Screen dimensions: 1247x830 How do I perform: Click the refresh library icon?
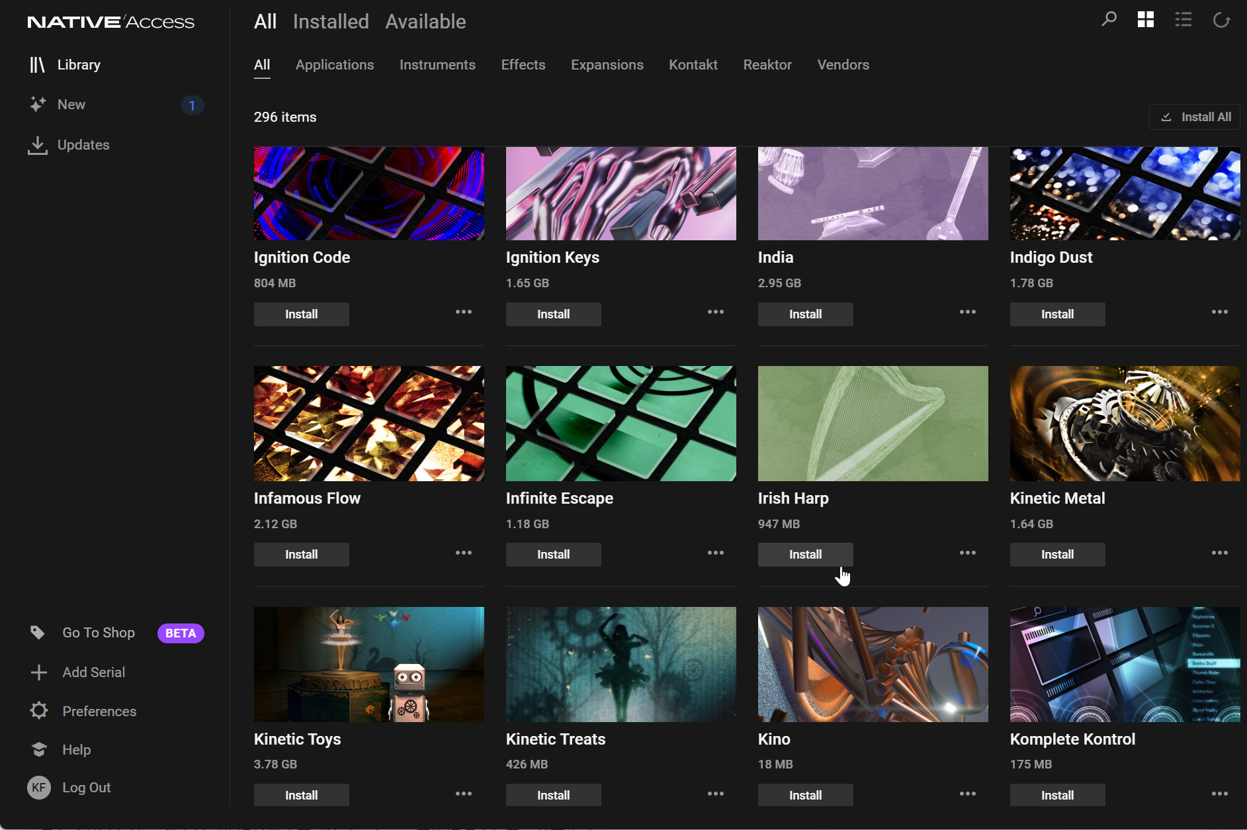1221,20
